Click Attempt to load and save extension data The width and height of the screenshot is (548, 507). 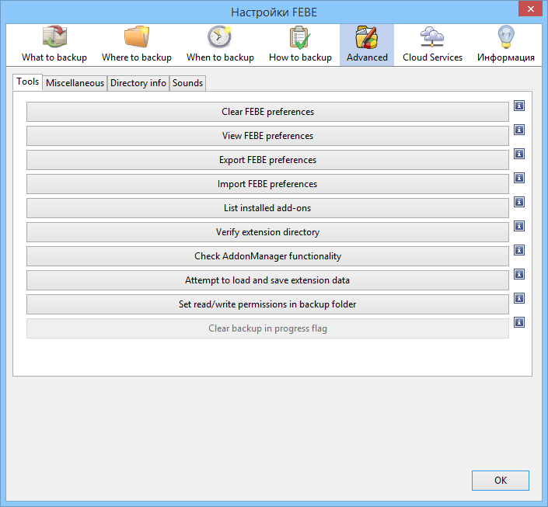pyautogui.click(x=267, y=280)
